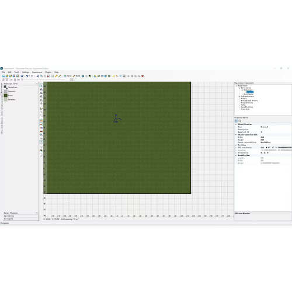This screenshot has width=292, height=292.
Task: Select the pointer tool topping the vertical toolbar
Action: point(41,86)
